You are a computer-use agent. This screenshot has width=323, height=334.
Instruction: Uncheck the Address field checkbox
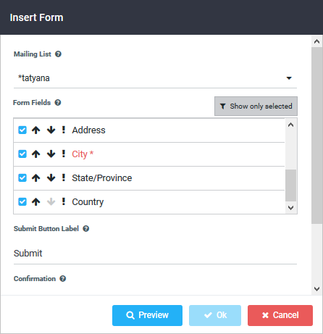[x=22, y=130]
